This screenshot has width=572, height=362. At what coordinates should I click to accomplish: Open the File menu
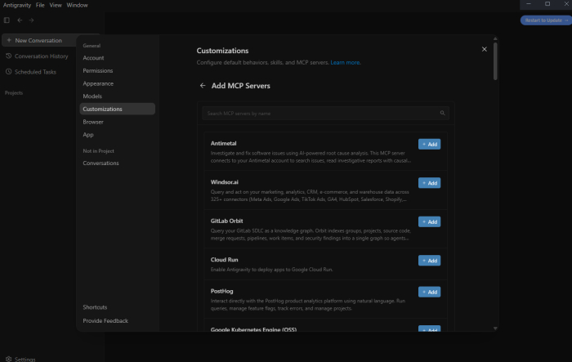(x=40, y=5)
